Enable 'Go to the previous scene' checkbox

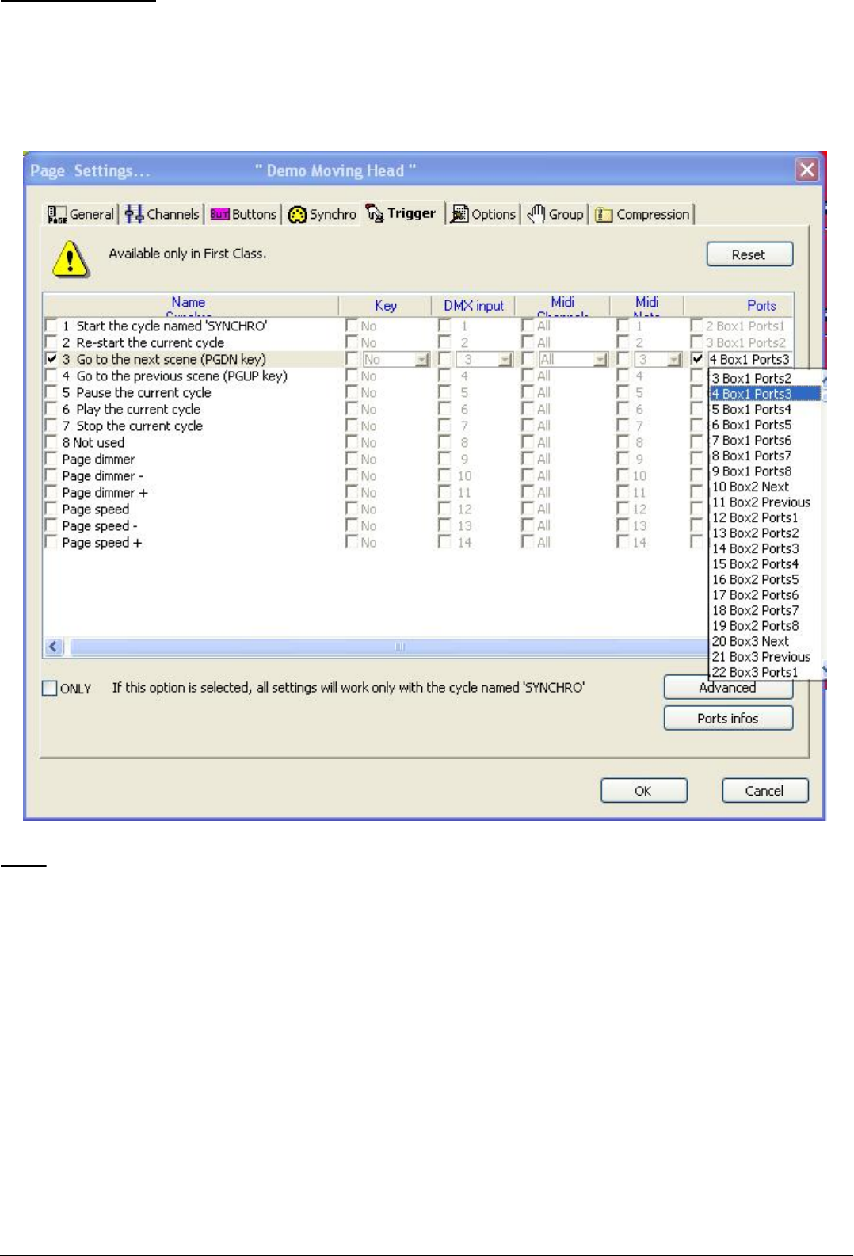pos(51,376)
